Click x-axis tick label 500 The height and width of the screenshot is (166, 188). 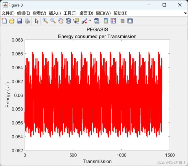[73, 155]
